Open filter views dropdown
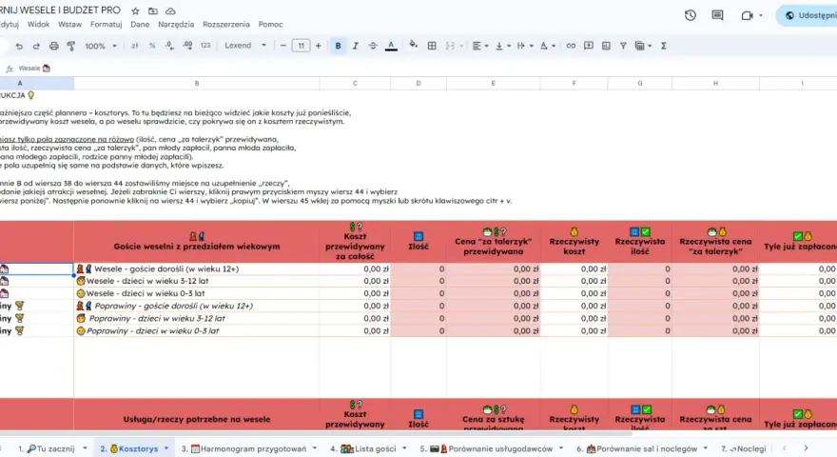The height and width of the screenshot is (457, 837). [x=643, y=46]
